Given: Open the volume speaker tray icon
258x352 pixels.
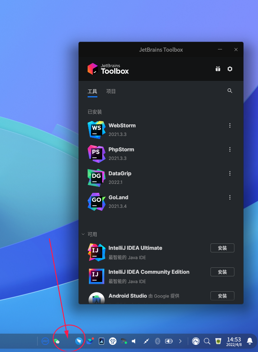Looking at the screenshot, I should pyautogui.click(x=134, y=341).
